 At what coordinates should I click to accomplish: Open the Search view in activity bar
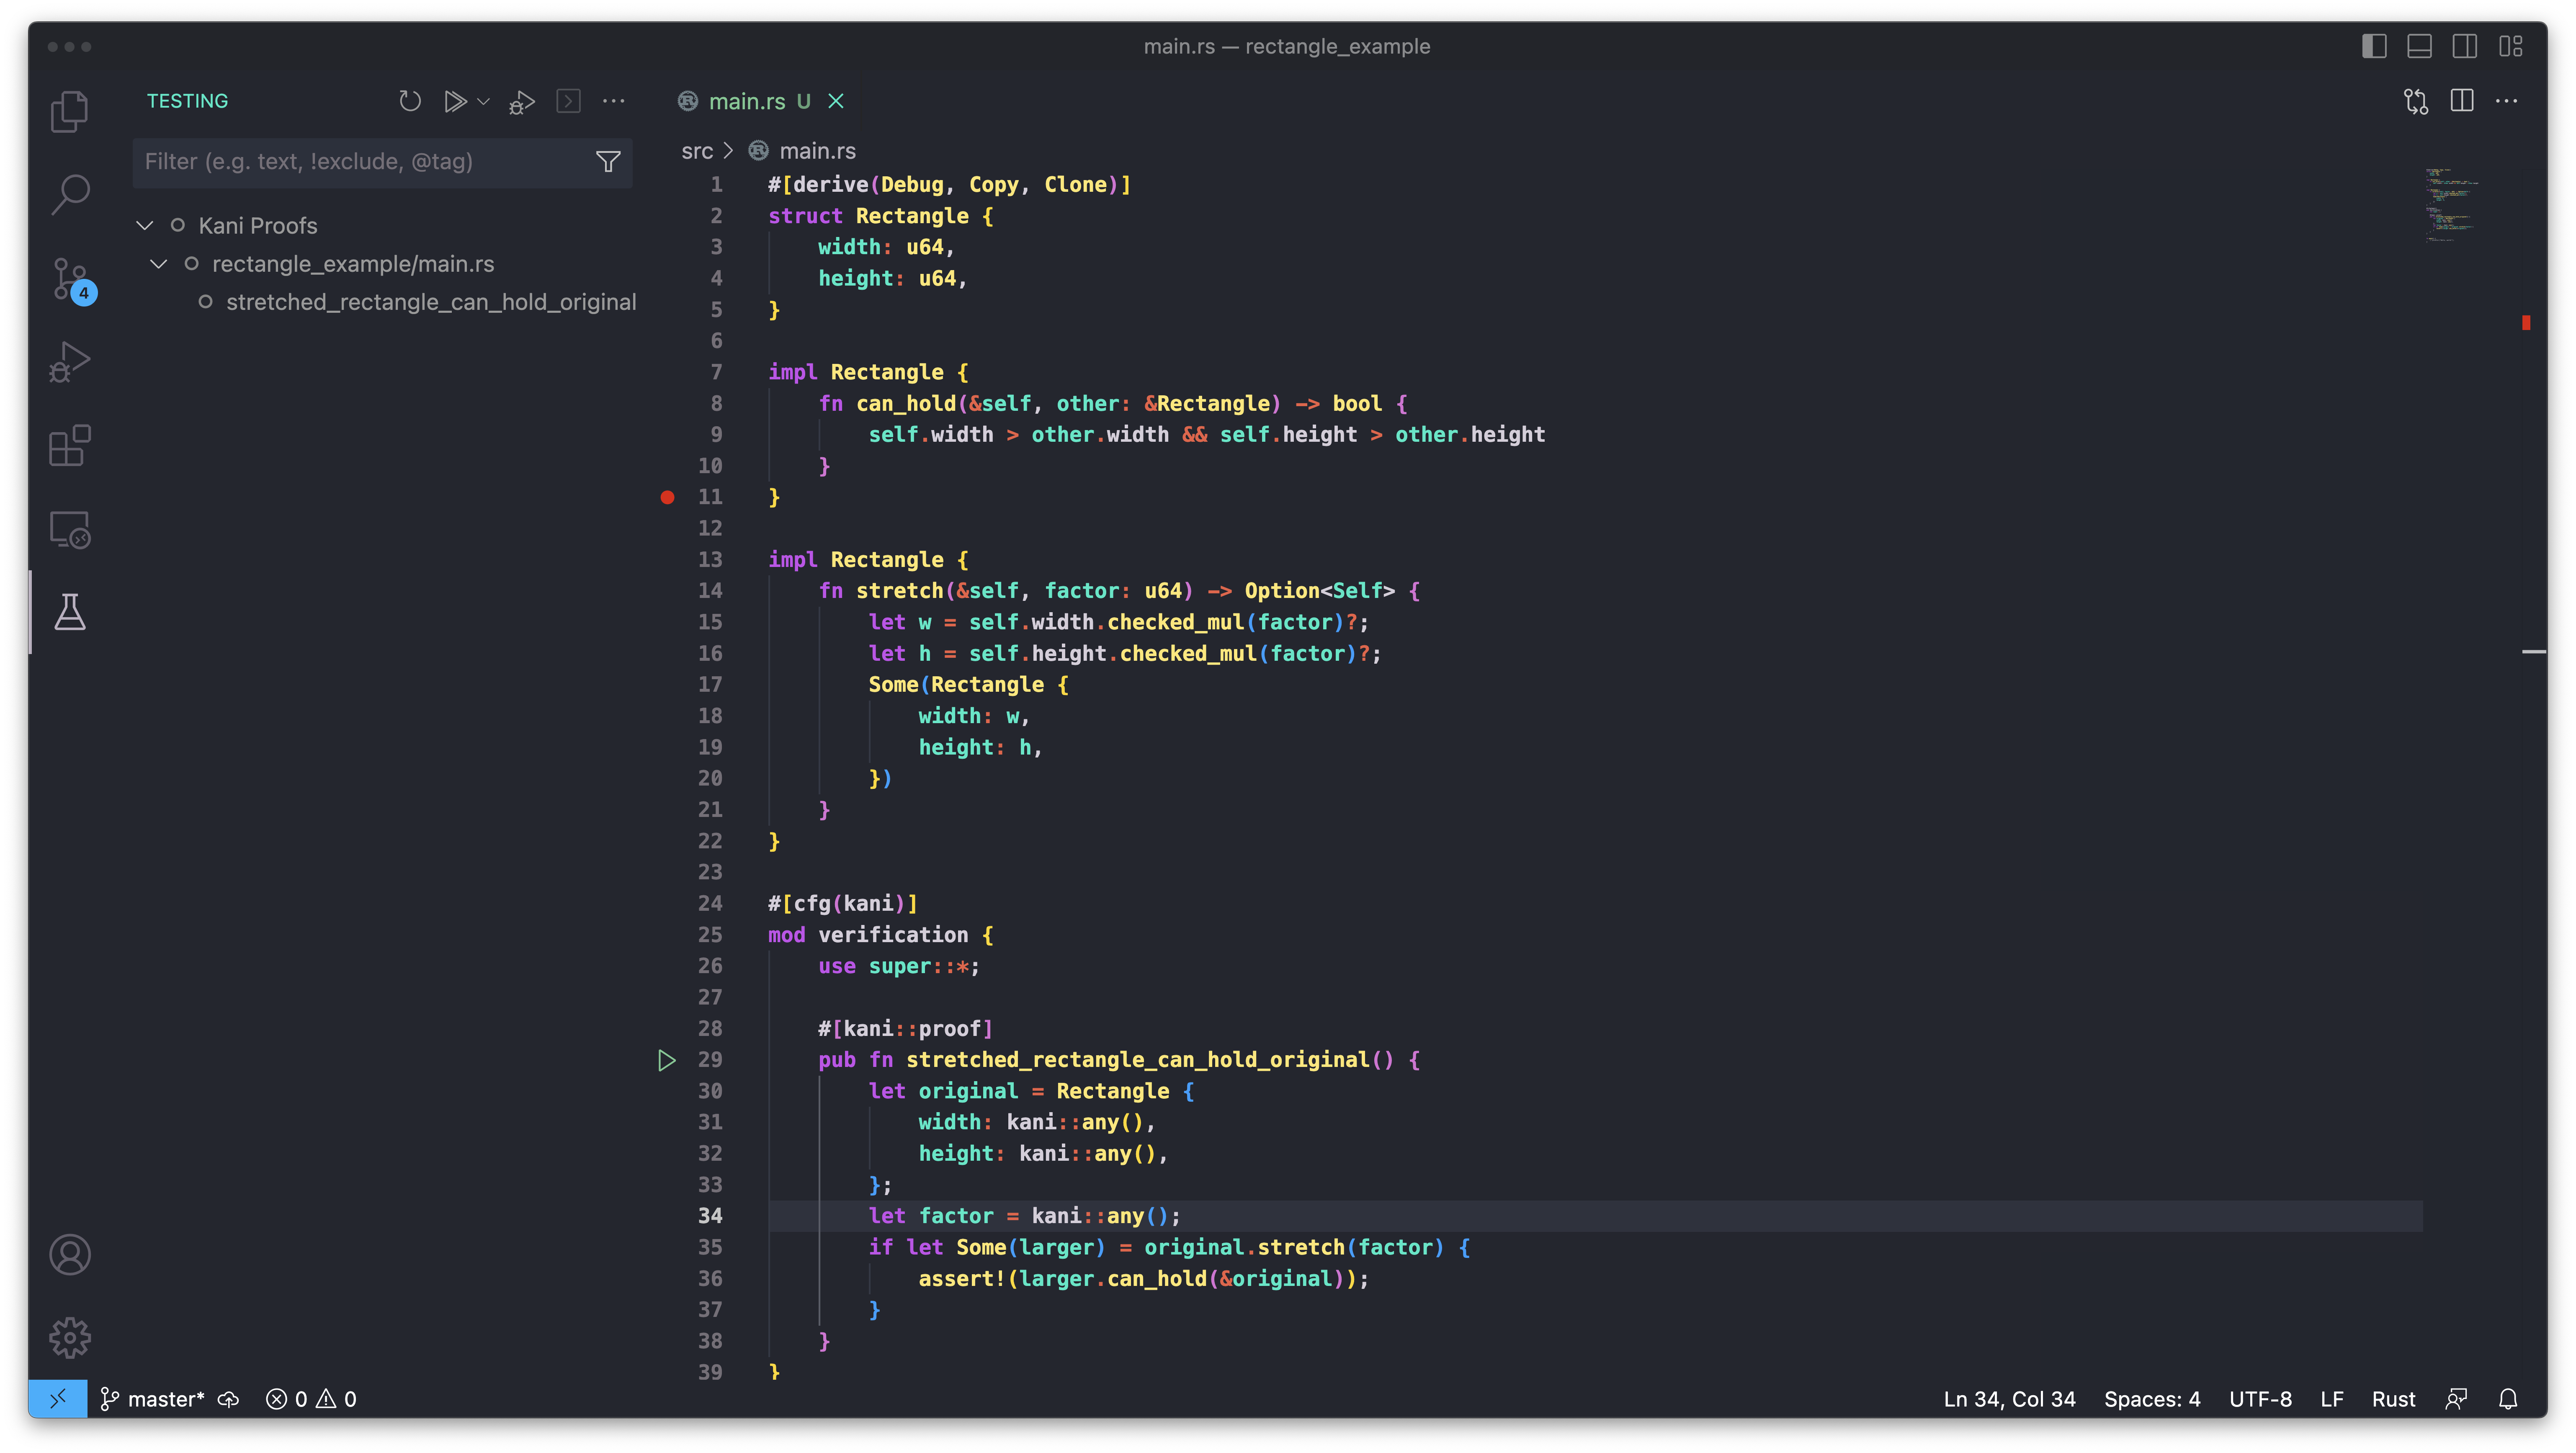click(x=70, y=194)
